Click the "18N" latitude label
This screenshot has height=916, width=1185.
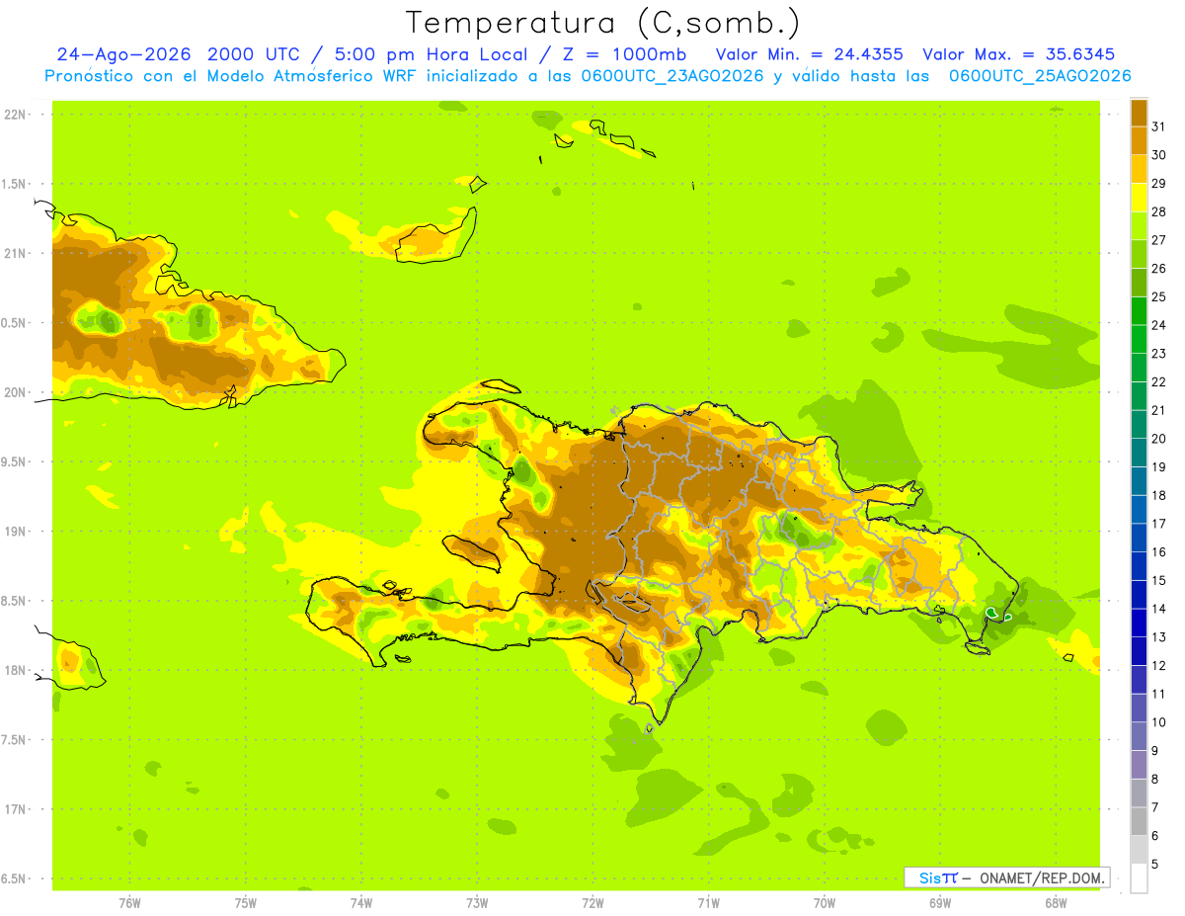[17, 670]
